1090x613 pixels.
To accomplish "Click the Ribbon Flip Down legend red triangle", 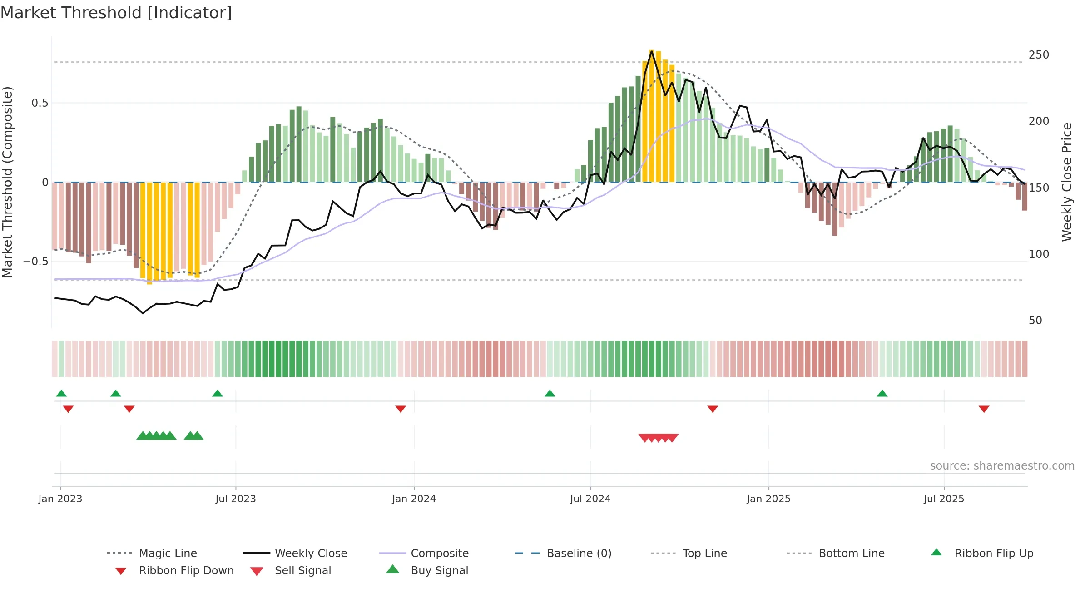I will (x=121, y=571).
